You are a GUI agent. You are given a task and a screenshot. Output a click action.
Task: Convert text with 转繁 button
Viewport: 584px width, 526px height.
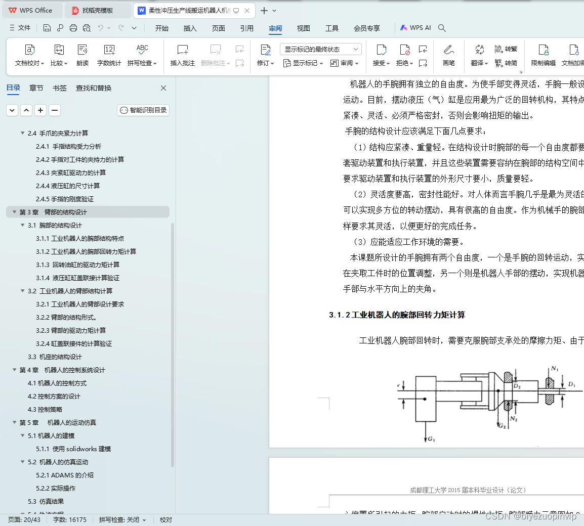(x=506, y=49)
